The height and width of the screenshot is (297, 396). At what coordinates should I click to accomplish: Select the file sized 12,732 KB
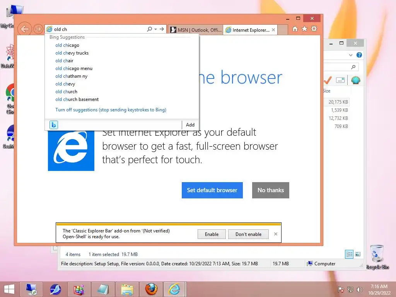click(x=338, y=118)
